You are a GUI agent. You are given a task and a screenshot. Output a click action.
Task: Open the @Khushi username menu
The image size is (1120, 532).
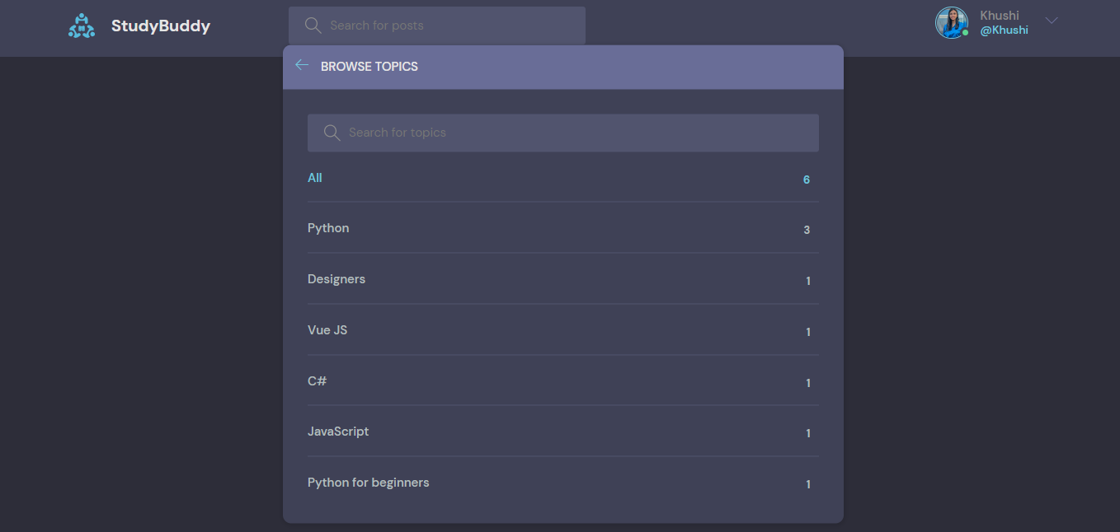click(1005, 29)
